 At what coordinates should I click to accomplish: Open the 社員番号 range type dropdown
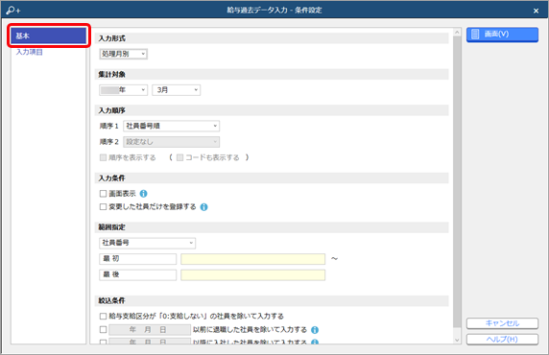tap(148, 243)
